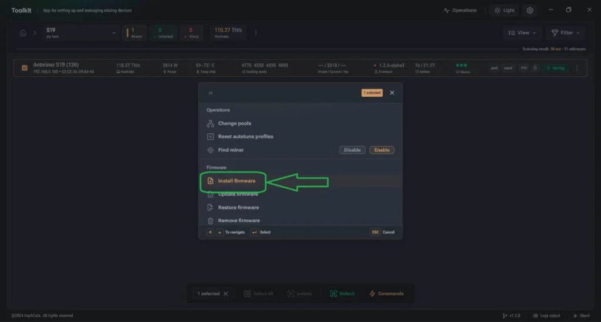Click the Unlock button in the bottom bar
This screenshot has height=322, width=601.
click(x=342, y=294)
